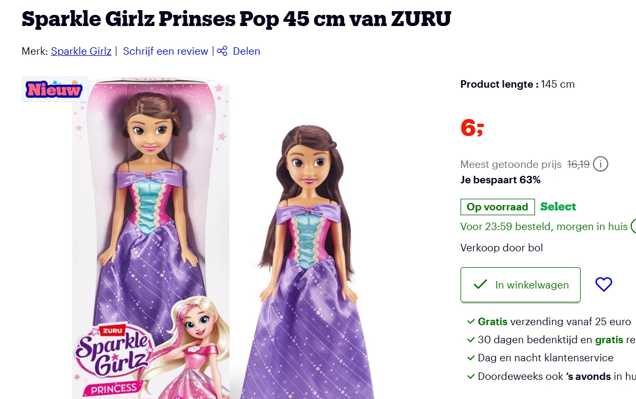Click the delivery text 'Voor 23:59 besteld'

[507, 226]
